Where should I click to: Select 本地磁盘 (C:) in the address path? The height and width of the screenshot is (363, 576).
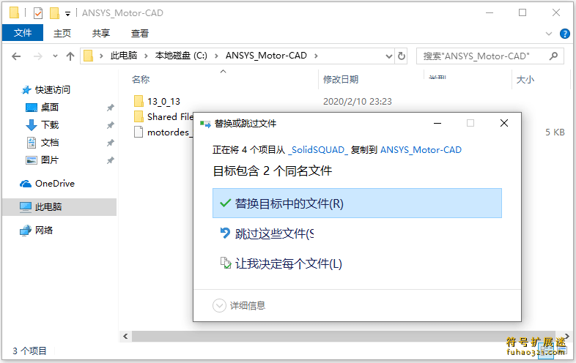[181, 56]
